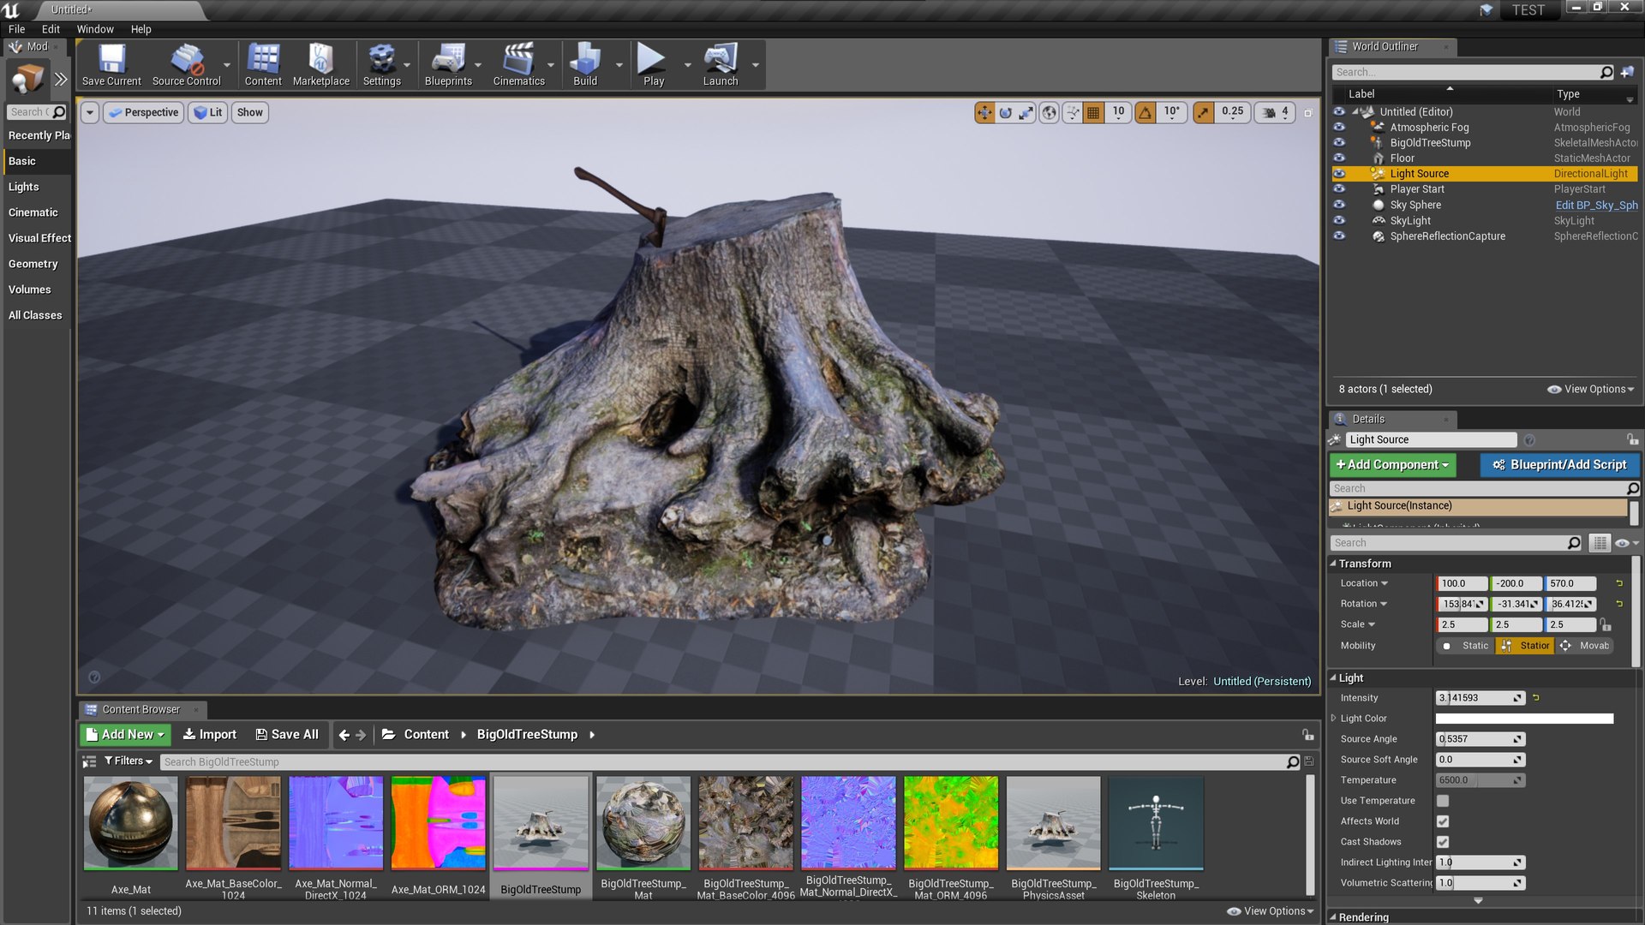
Task: Toggle the Content Browser sources panel icon
Action: tap(89, 761)
